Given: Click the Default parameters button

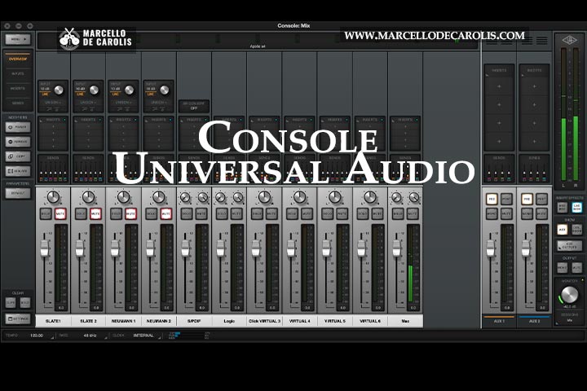Looking at the screenshot, I should (x=18, y=193).
